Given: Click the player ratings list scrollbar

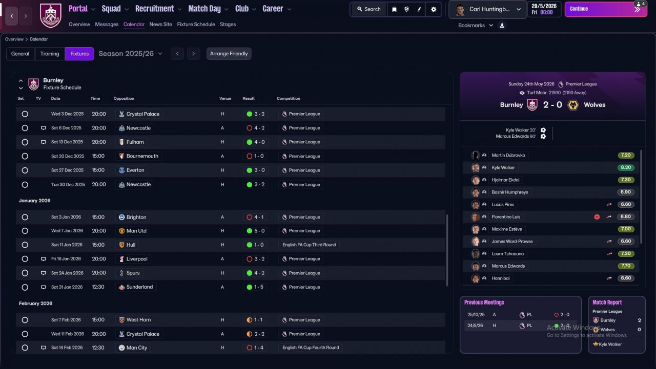Looking at the screenshot, I should 641,196.
